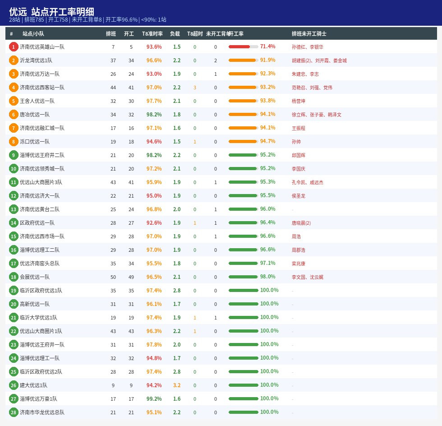Select station name 优远山大商圈片1队
Image resolution: width=442 pixels, height=426 pixels.
[x=41, y=331]
